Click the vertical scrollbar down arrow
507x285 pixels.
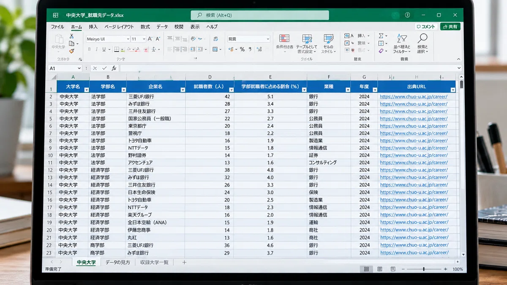coord(463,255)
